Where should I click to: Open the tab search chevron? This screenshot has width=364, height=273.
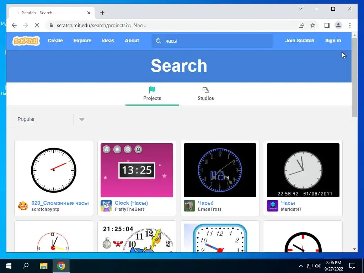(300, 9)
